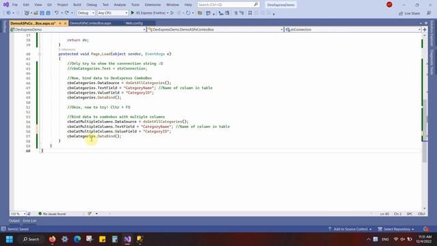Click the No issues found indicator
437x246 pixels.
tap(52, 214)
